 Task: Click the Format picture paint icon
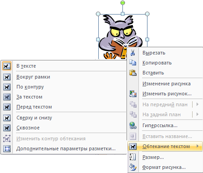point(133,167)
